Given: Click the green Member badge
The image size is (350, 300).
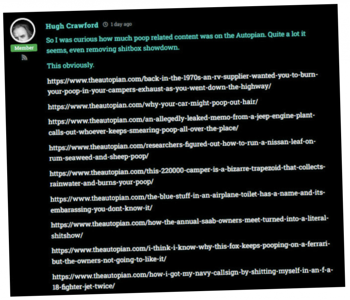Looking at the screenshot, I should pos(24,48).
